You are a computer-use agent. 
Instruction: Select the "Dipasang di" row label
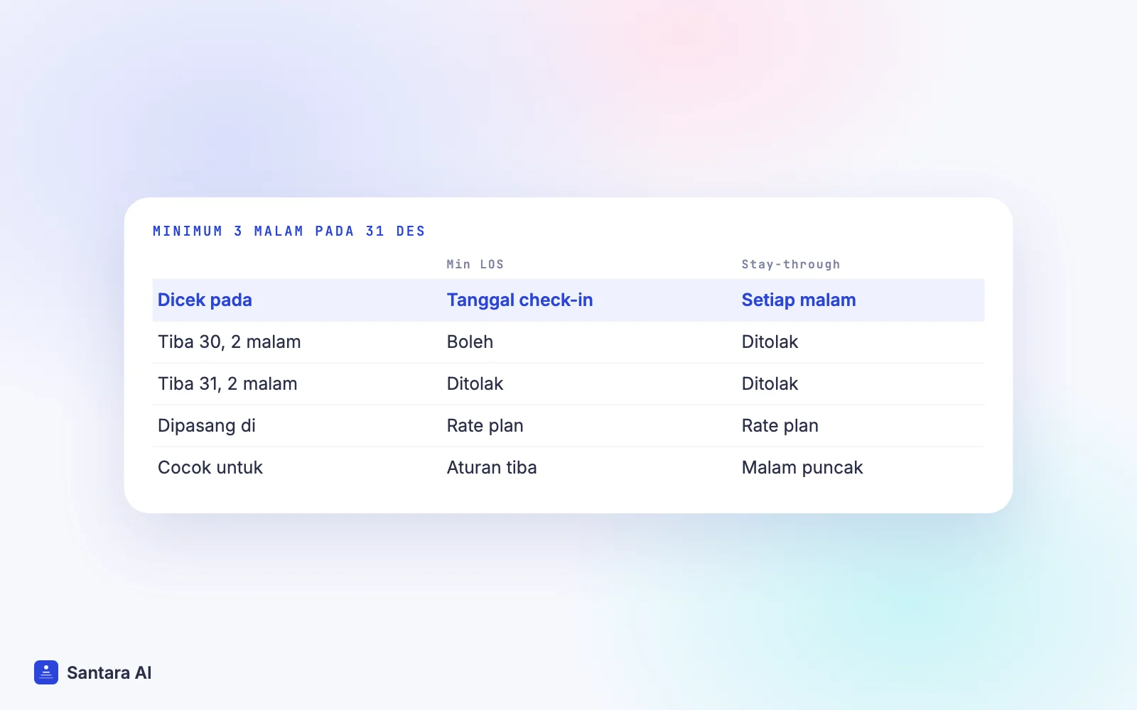coord(207,426)
